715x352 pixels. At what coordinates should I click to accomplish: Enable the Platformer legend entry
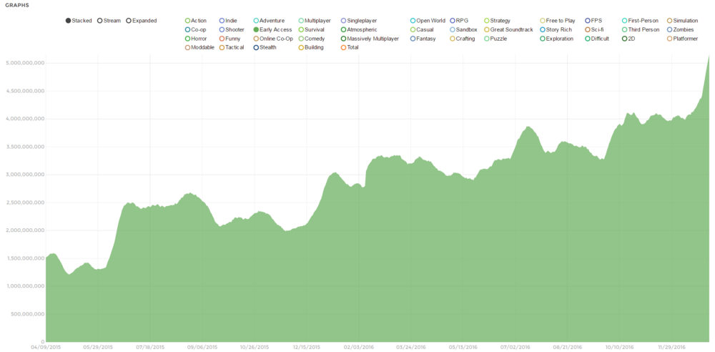tap(682, 39)
